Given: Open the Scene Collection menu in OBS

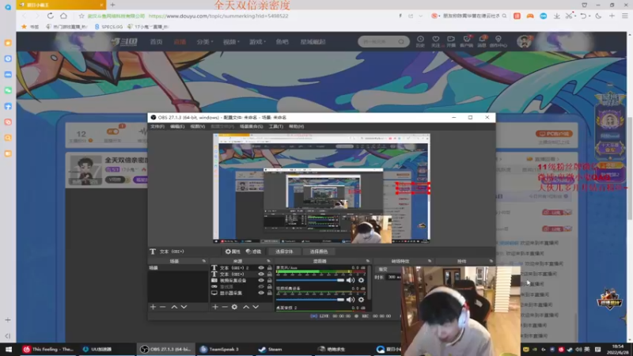Looking at the screenshot, I should [251, 127].
